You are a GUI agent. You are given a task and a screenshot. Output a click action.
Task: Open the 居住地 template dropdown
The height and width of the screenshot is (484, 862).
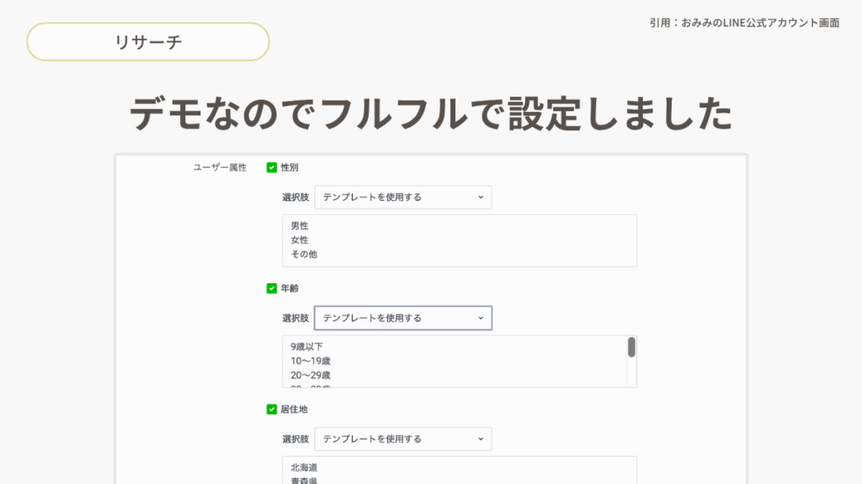tap(402, 439)
